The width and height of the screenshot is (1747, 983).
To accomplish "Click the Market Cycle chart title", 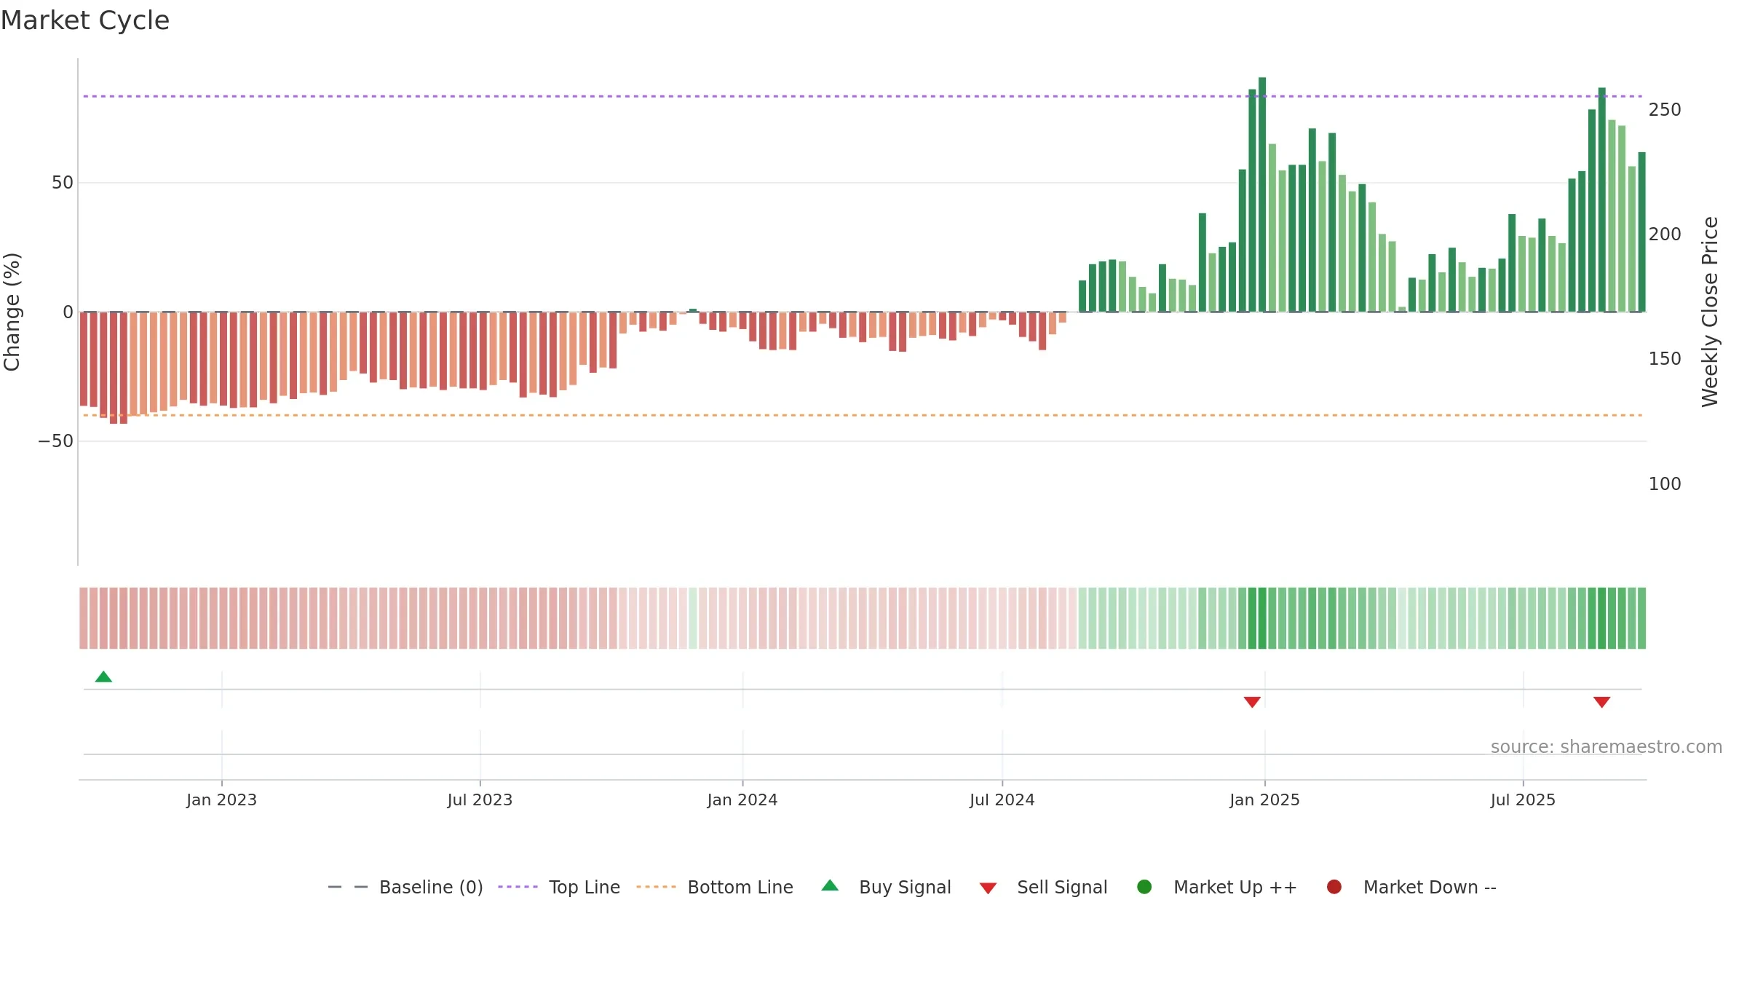I will point(85,20).
